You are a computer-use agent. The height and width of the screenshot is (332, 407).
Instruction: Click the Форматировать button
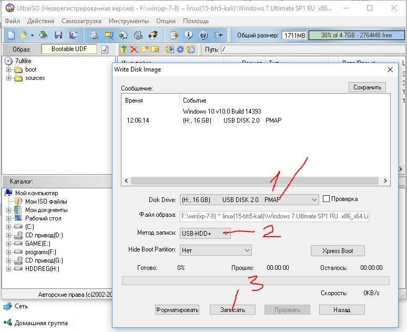click(177, 310)
